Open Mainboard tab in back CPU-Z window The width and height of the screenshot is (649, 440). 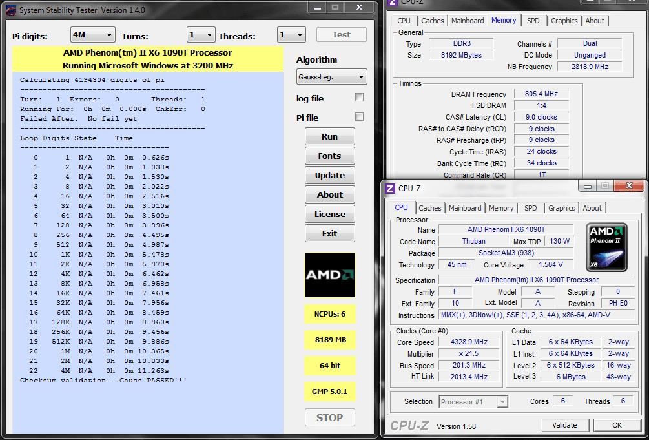468,21
